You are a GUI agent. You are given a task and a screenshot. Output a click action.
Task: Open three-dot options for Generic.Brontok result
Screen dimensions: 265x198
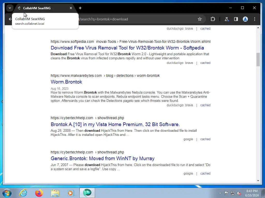197,174
